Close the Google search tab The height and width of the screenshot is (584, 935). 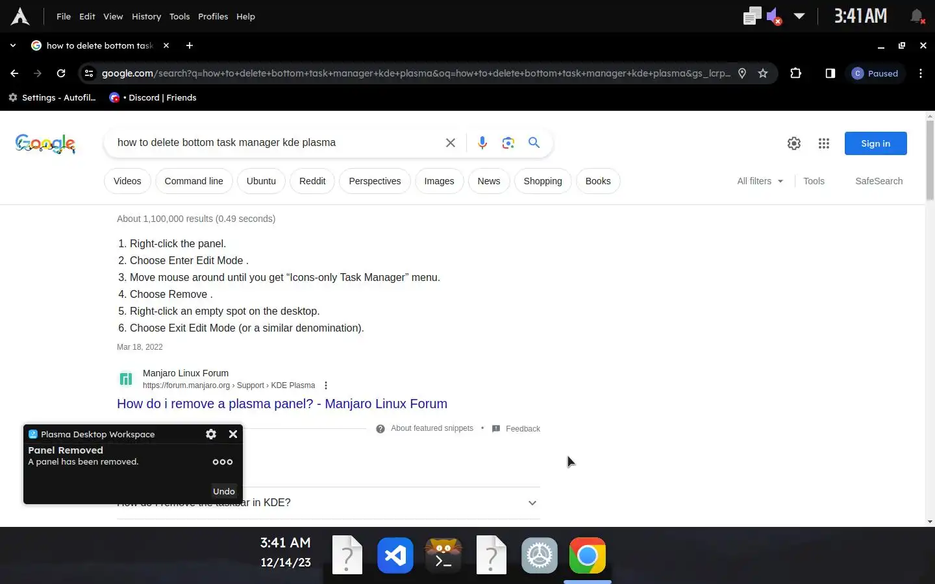[166, 45]
